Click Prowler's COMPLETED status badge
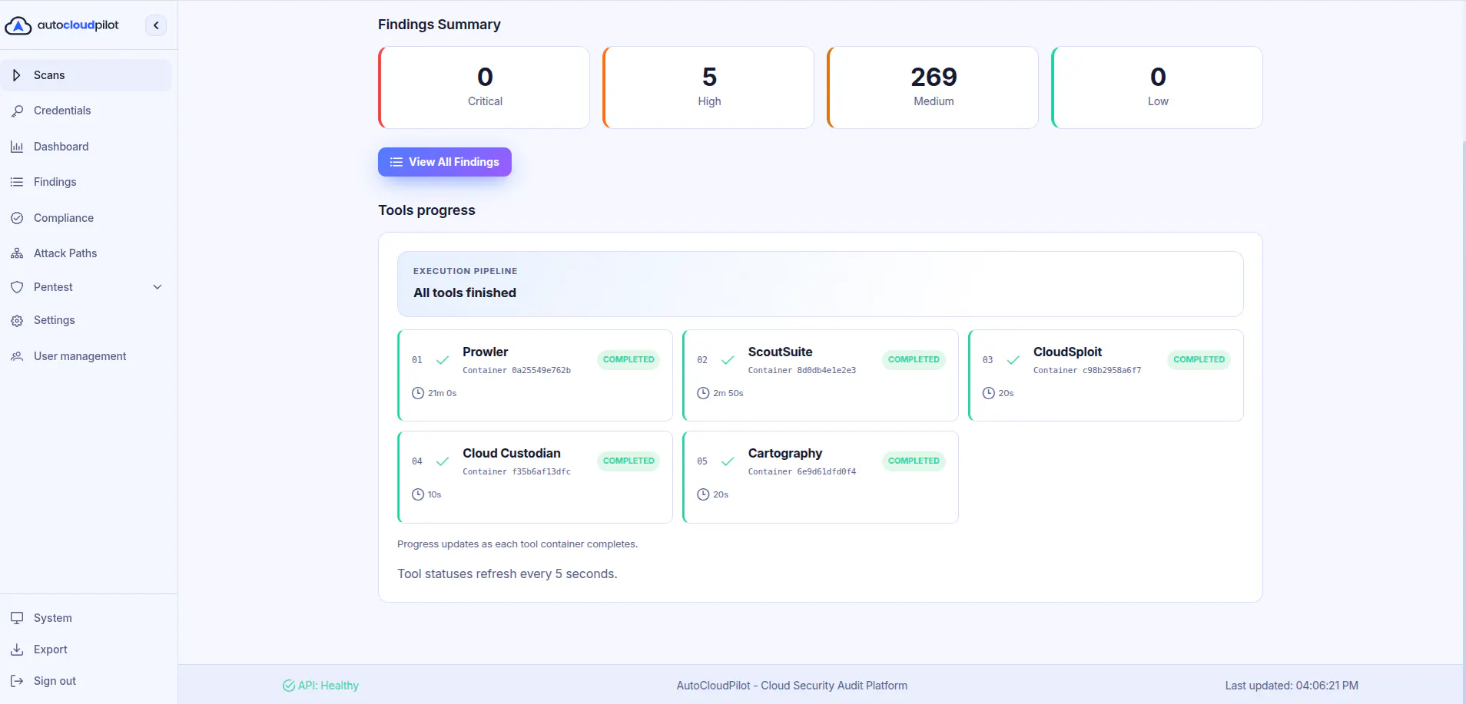 [x=629, y=359]
